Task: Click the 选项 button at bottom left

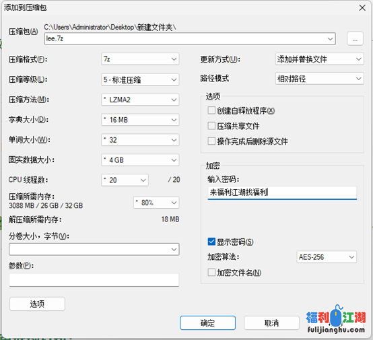Action: point(37,304)
